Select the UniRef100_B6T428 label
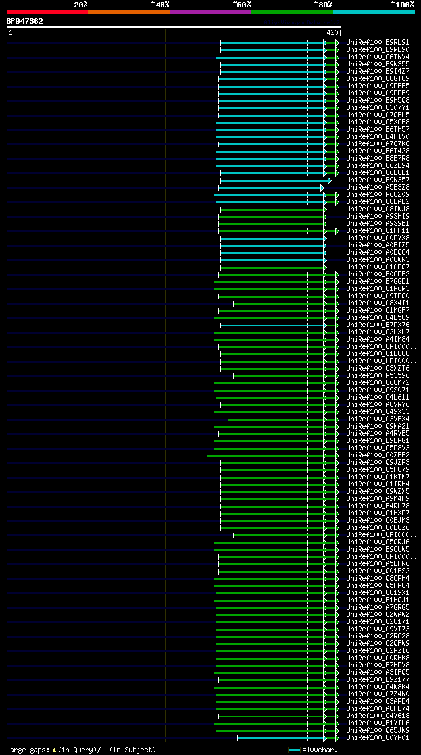This screenshot has height=755, width=421. pos(378,151)
